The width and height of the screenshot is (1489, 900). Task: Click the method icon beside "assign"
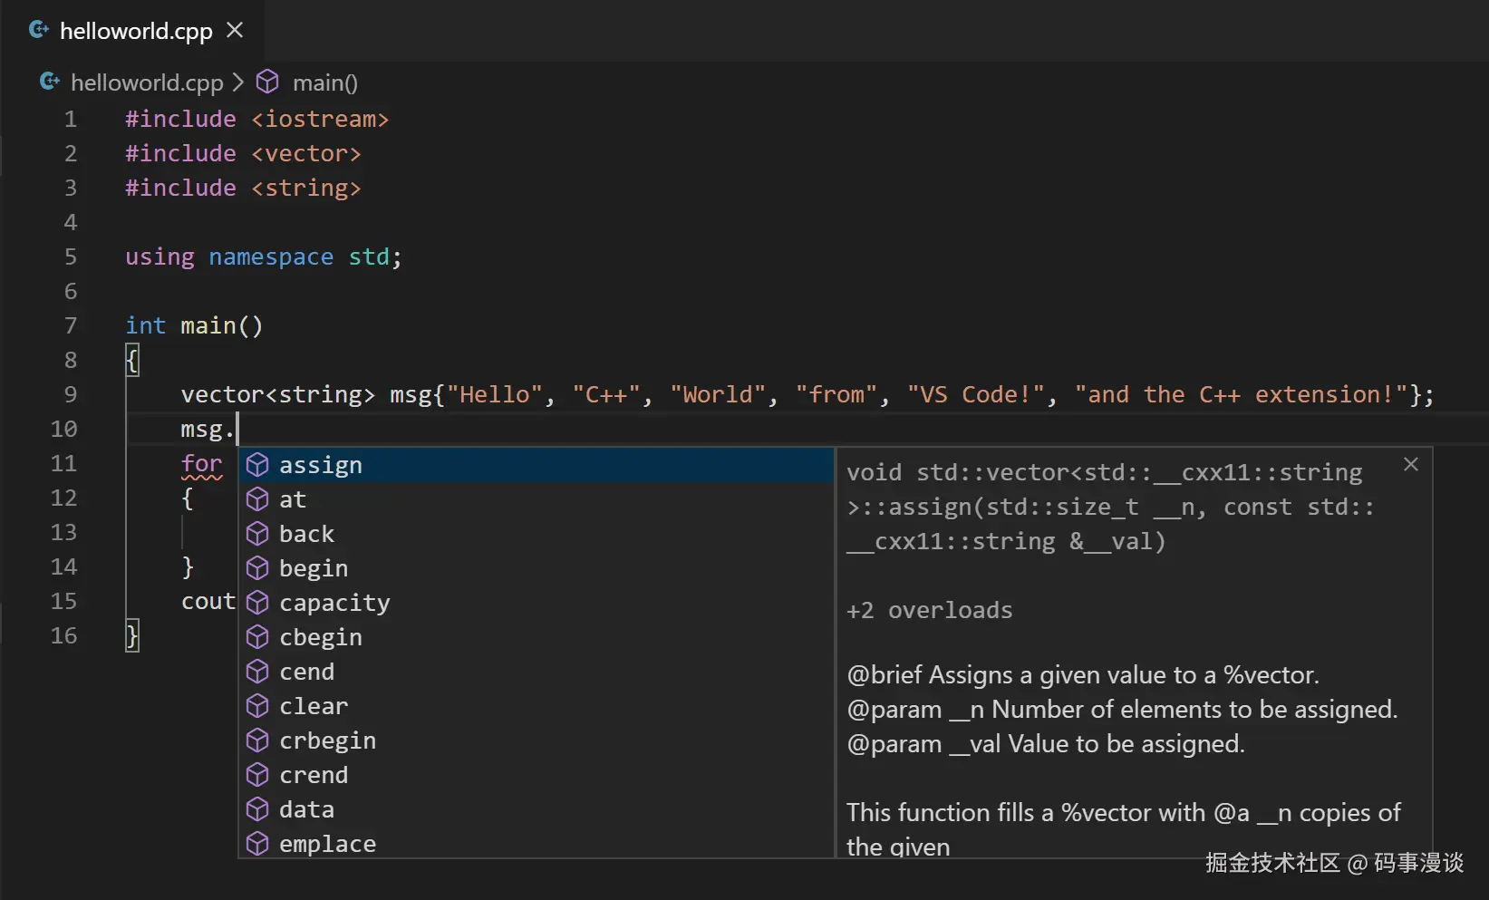tap(257, 464)
